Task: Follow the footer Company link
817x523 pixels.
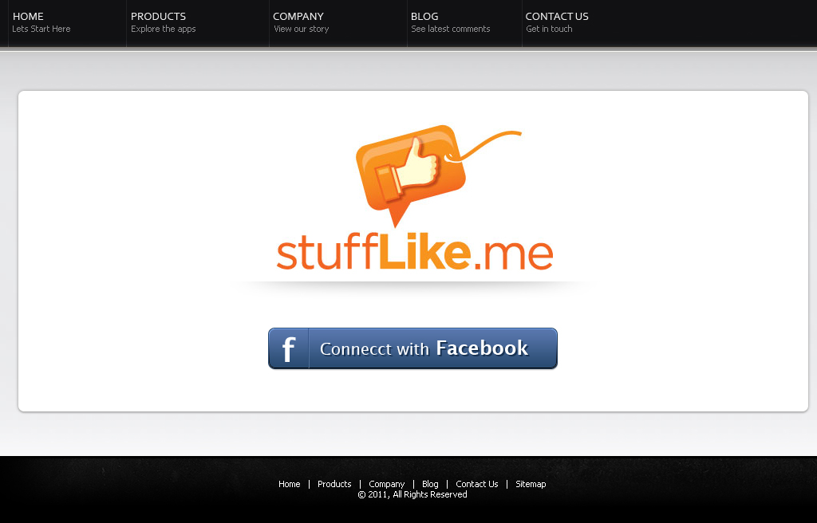Action: pos(387,484)
